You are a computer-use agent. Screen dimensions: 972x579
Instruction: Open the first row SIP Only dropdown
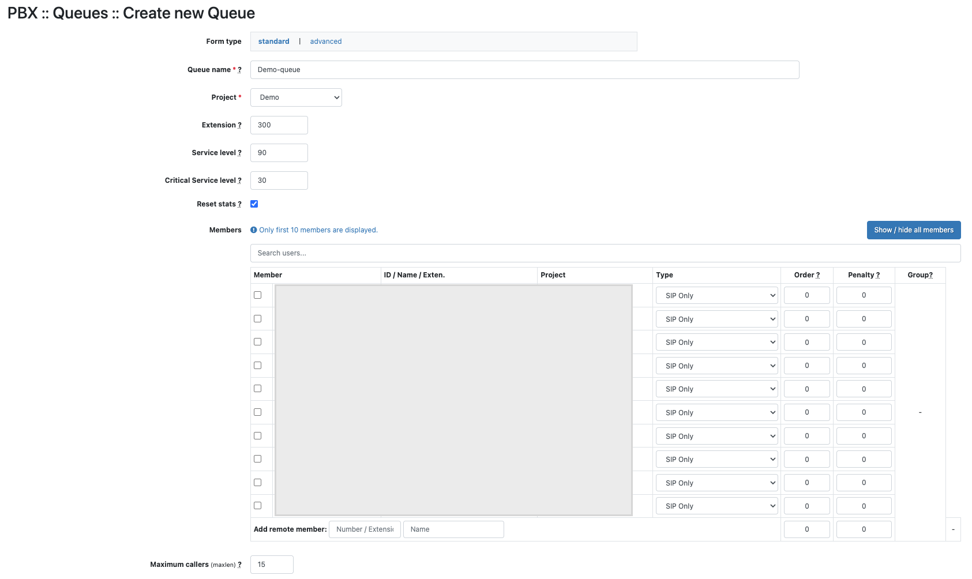pos(716,296)
